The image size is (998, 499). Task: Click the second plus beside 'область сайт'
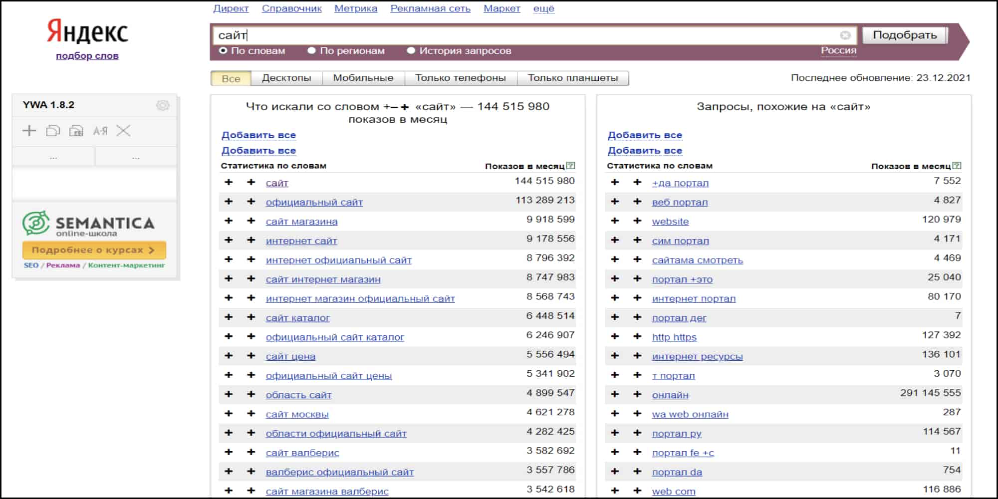(251, 394)
